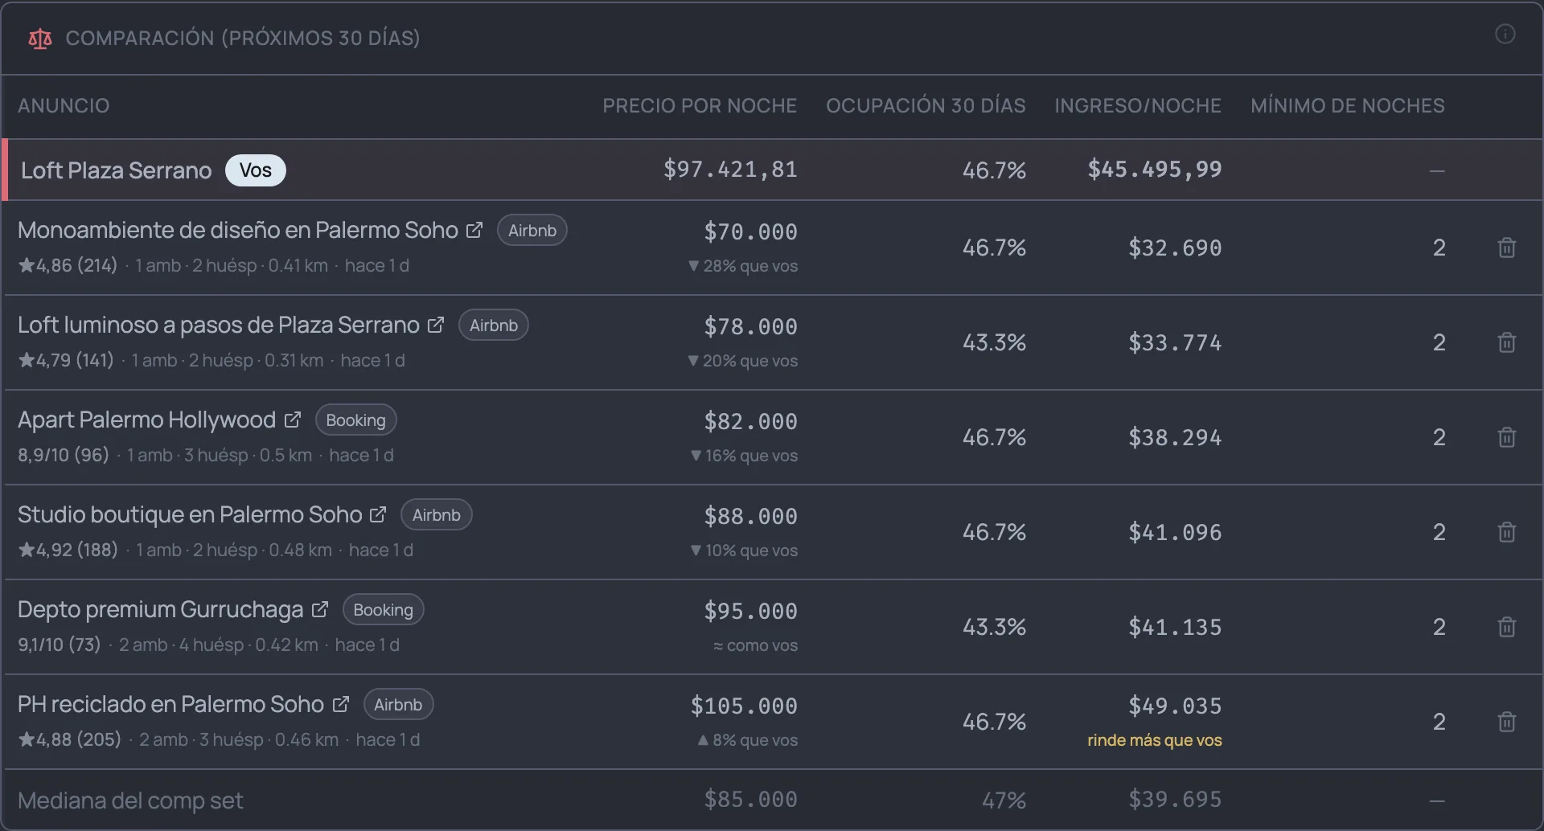Image resolution: width=1544 pixels, height=831 pixels.
Task: Delete the Monoambiente de diseño en Palermo Soho row
Action: coord(1506,248)
